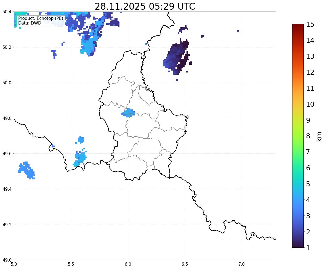The image size is (325, 269).
Task: Click the longitude axis label '5.0'
Action: click(x=14, y=264)
